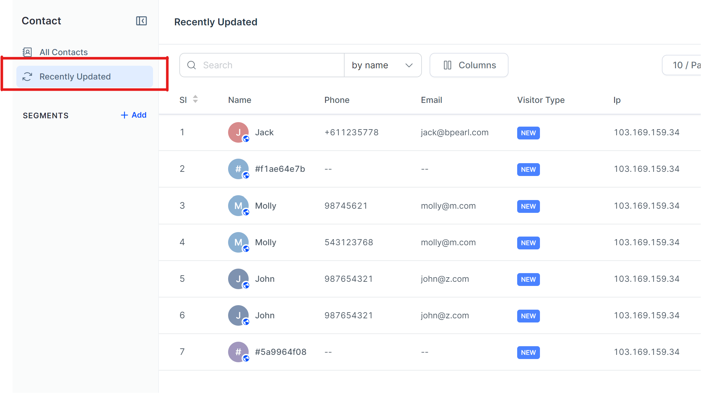Open the Columns chooser

469,65
